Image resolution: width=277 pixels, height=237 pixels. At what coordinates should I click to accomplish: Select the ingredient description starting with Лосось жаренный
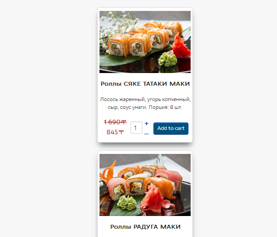point(145,103)
